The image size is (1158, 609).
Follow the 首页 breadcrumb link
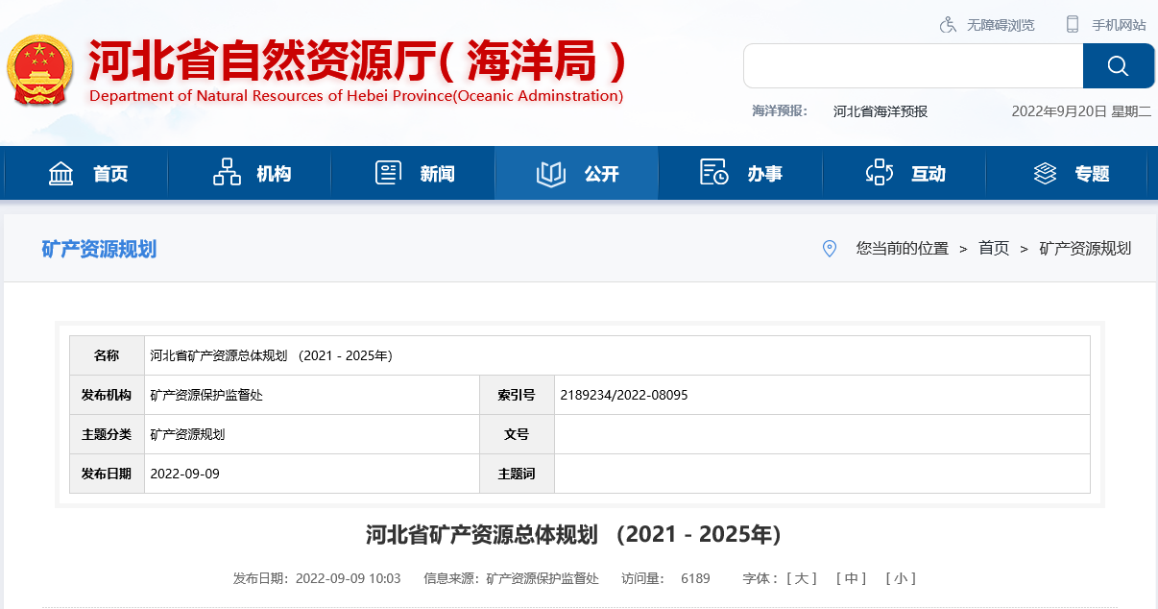click(994, 248)
